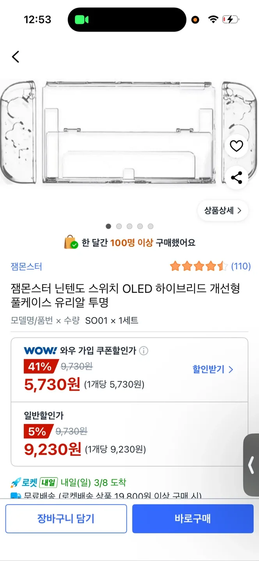
Task: Tap the 내일 delivery badge icon
Action: (x=49, y=483)
